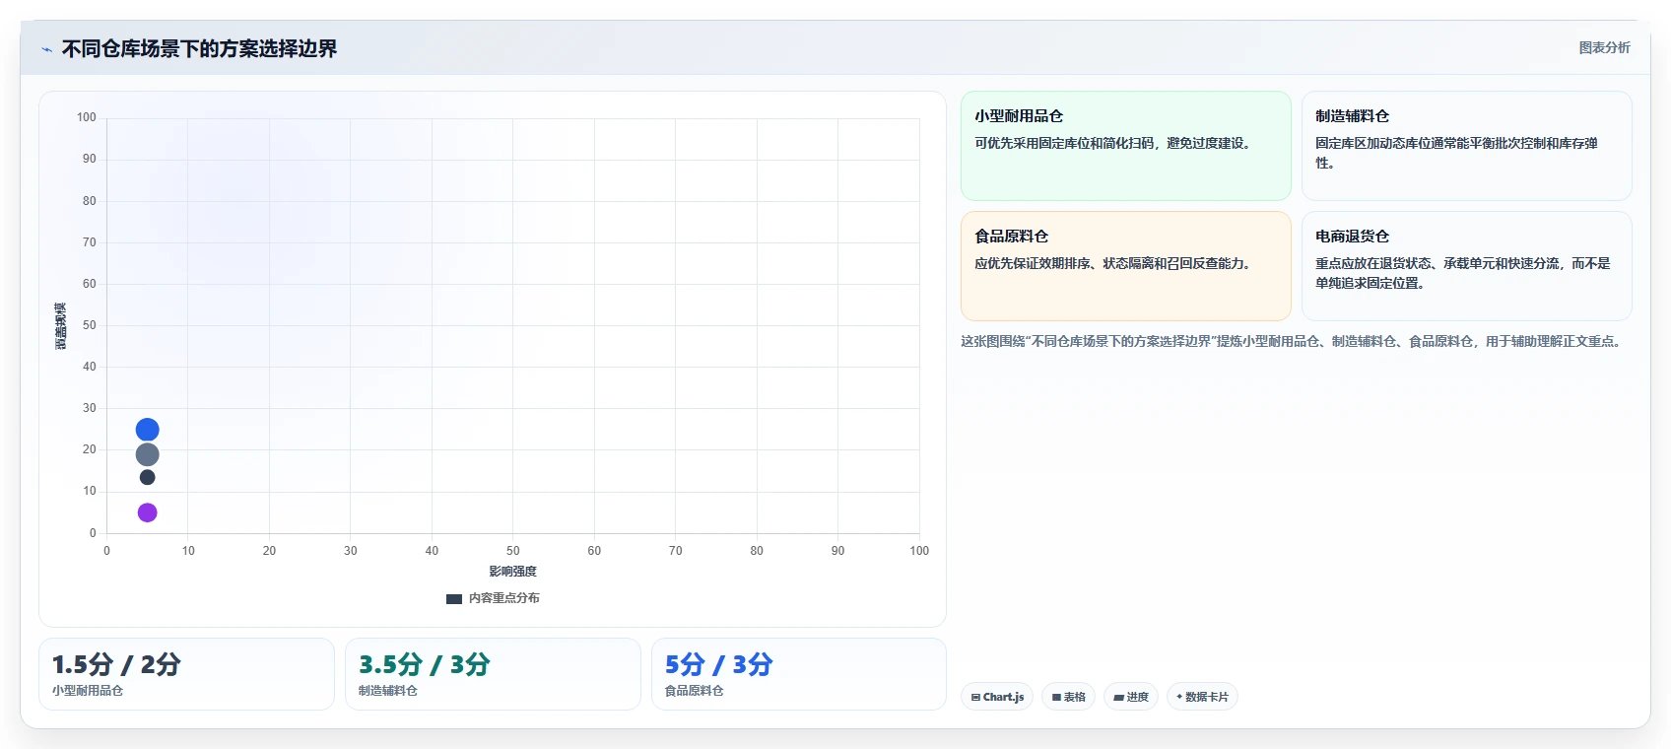Click the 表格 tag icon
The width and height of the screenshot is (1671, 749).
[1056, 697]
